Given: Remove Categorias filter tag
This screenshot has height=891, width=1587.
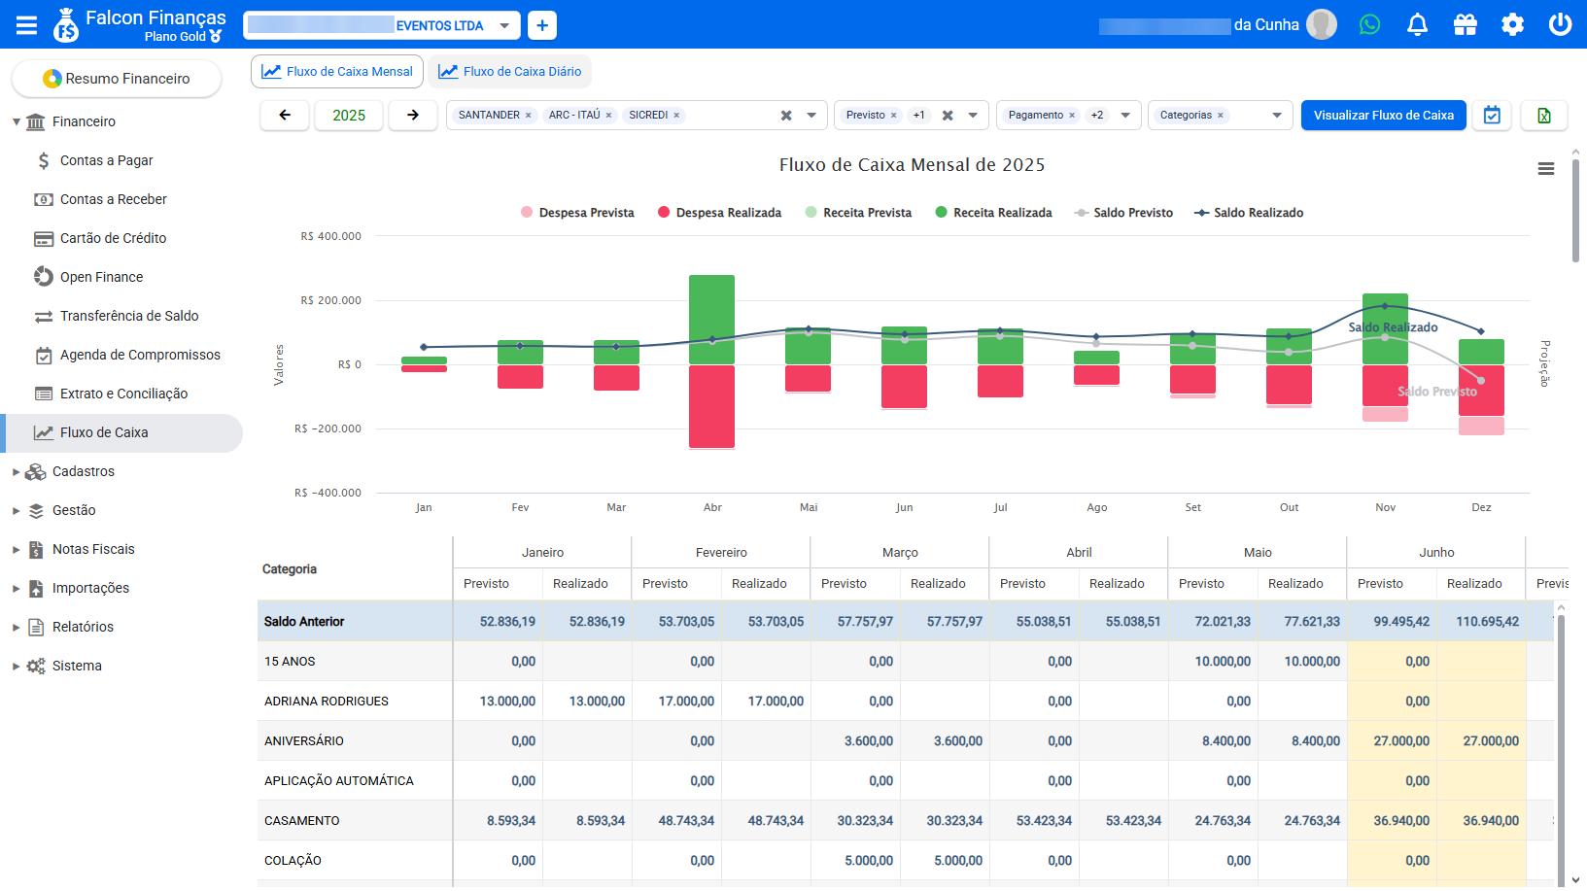Looking at the screenshot, I should point(1221,115).
